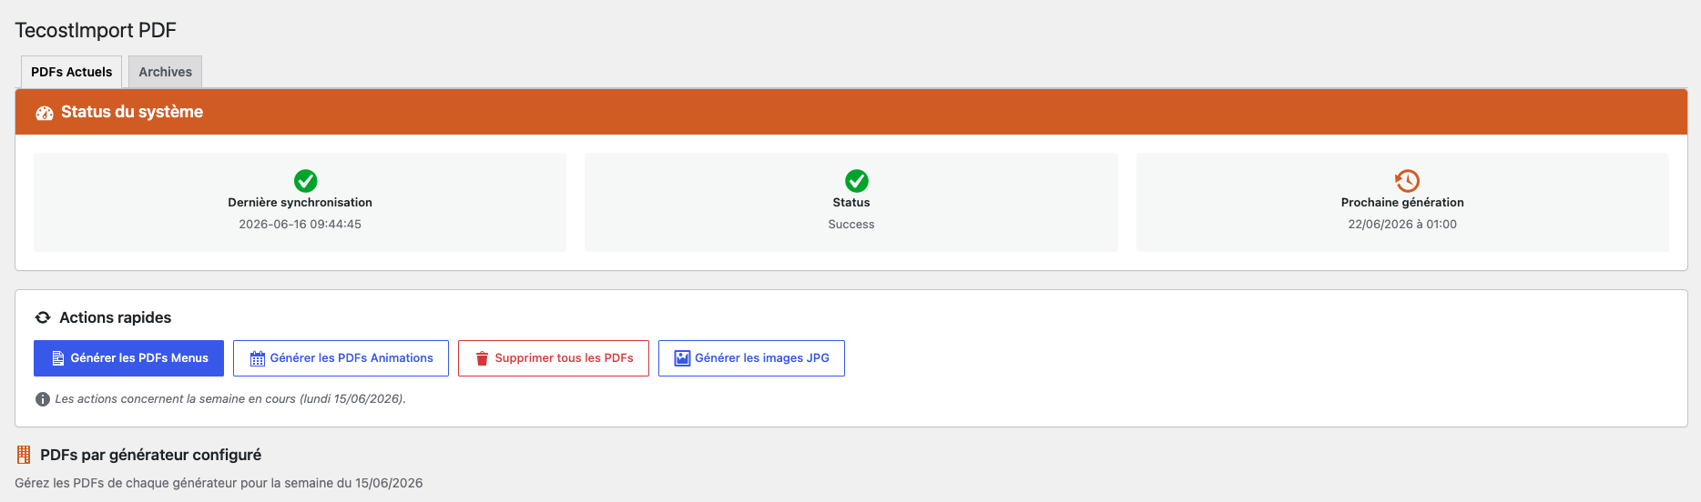1701x502 pixels.
Task: Click the green checkmark above Status
Action: 857,180
